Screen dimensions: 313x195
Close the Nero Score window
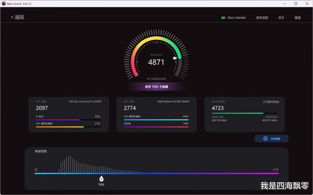[x=307, y=3]
